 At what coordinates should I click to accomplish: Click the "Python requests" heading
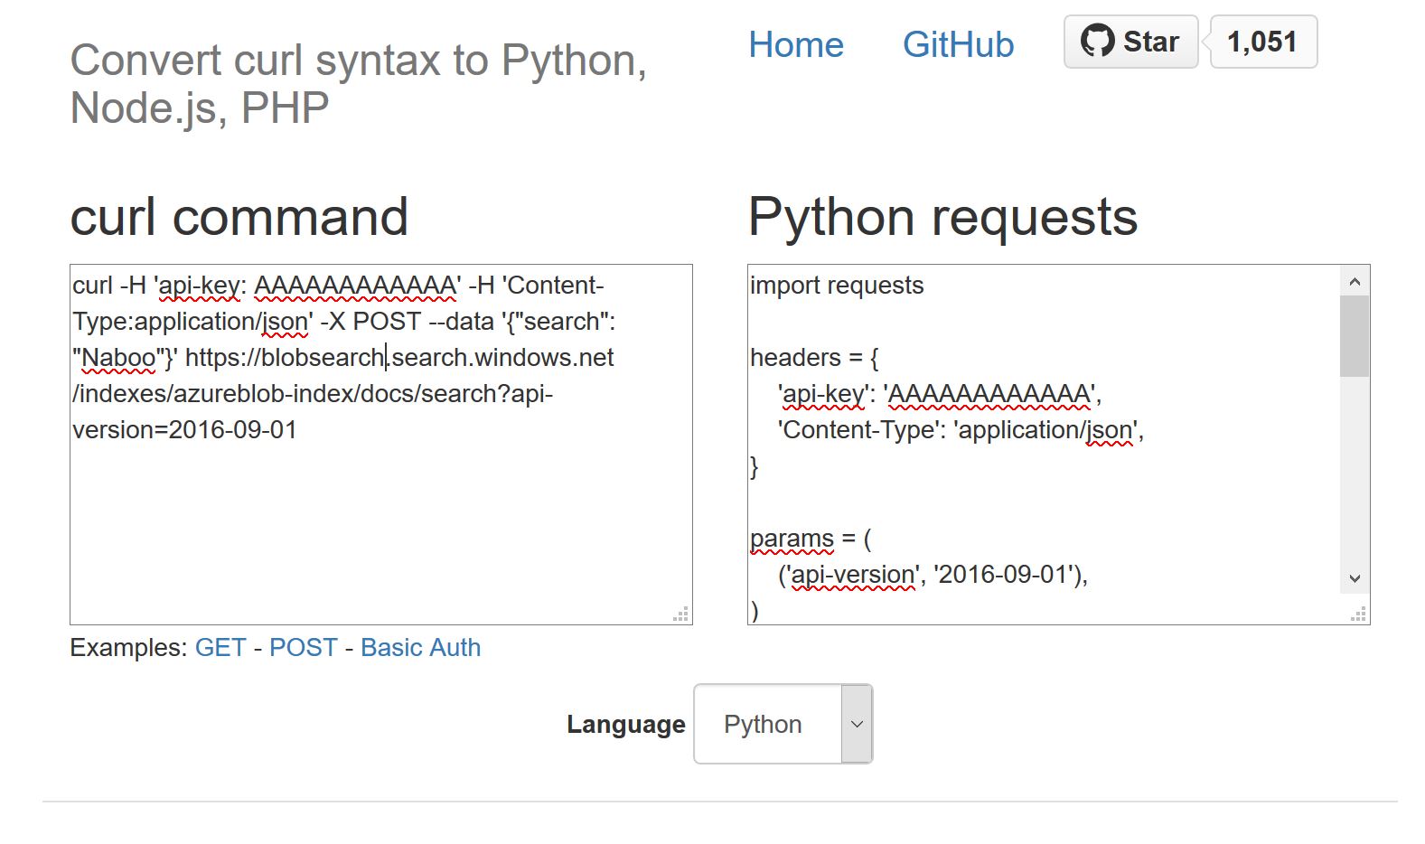tap(942, 217)
